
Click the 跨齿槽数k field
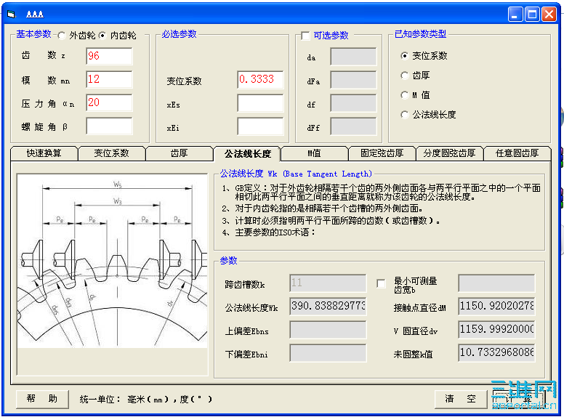(328, 283)
